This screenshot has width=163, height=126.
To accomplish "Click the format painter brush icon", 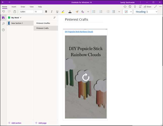I will (77, 12).
